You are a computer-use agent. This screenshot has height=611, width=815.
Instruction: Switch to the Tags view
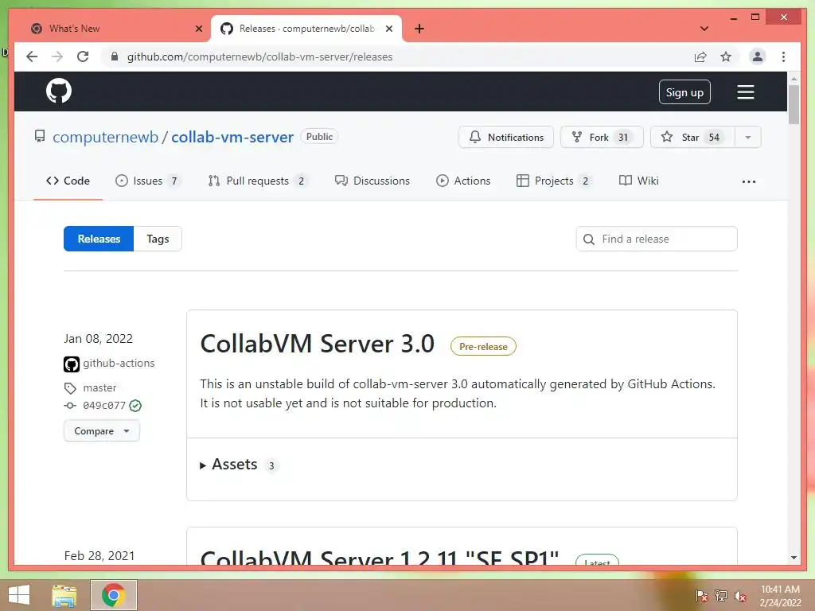pyautogui.click(x=158, y=239)
